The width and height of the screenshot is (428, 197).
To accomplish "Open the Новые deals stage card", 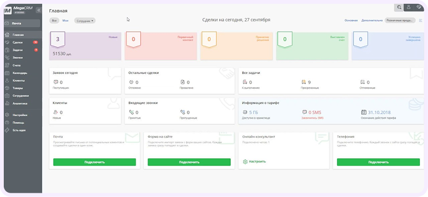I will click(x=85, y=46).
